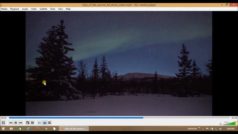Open the Playback menu
The width and height of the screenshot is (238, 134).
(15, 9)
